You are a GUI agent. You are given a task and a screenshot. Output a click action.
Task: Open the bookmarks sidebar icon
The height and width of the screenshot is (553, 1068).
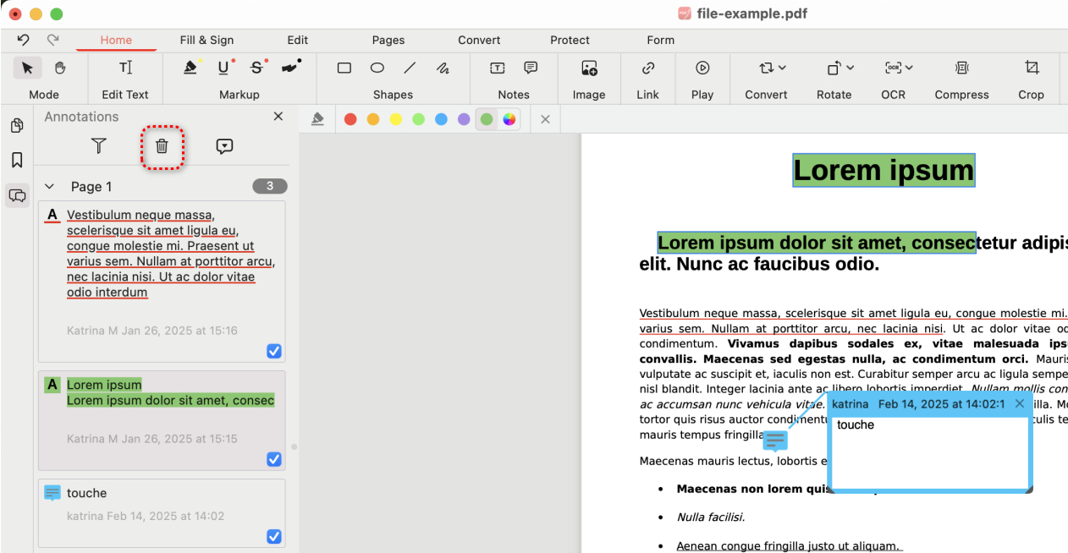point(17,161)
